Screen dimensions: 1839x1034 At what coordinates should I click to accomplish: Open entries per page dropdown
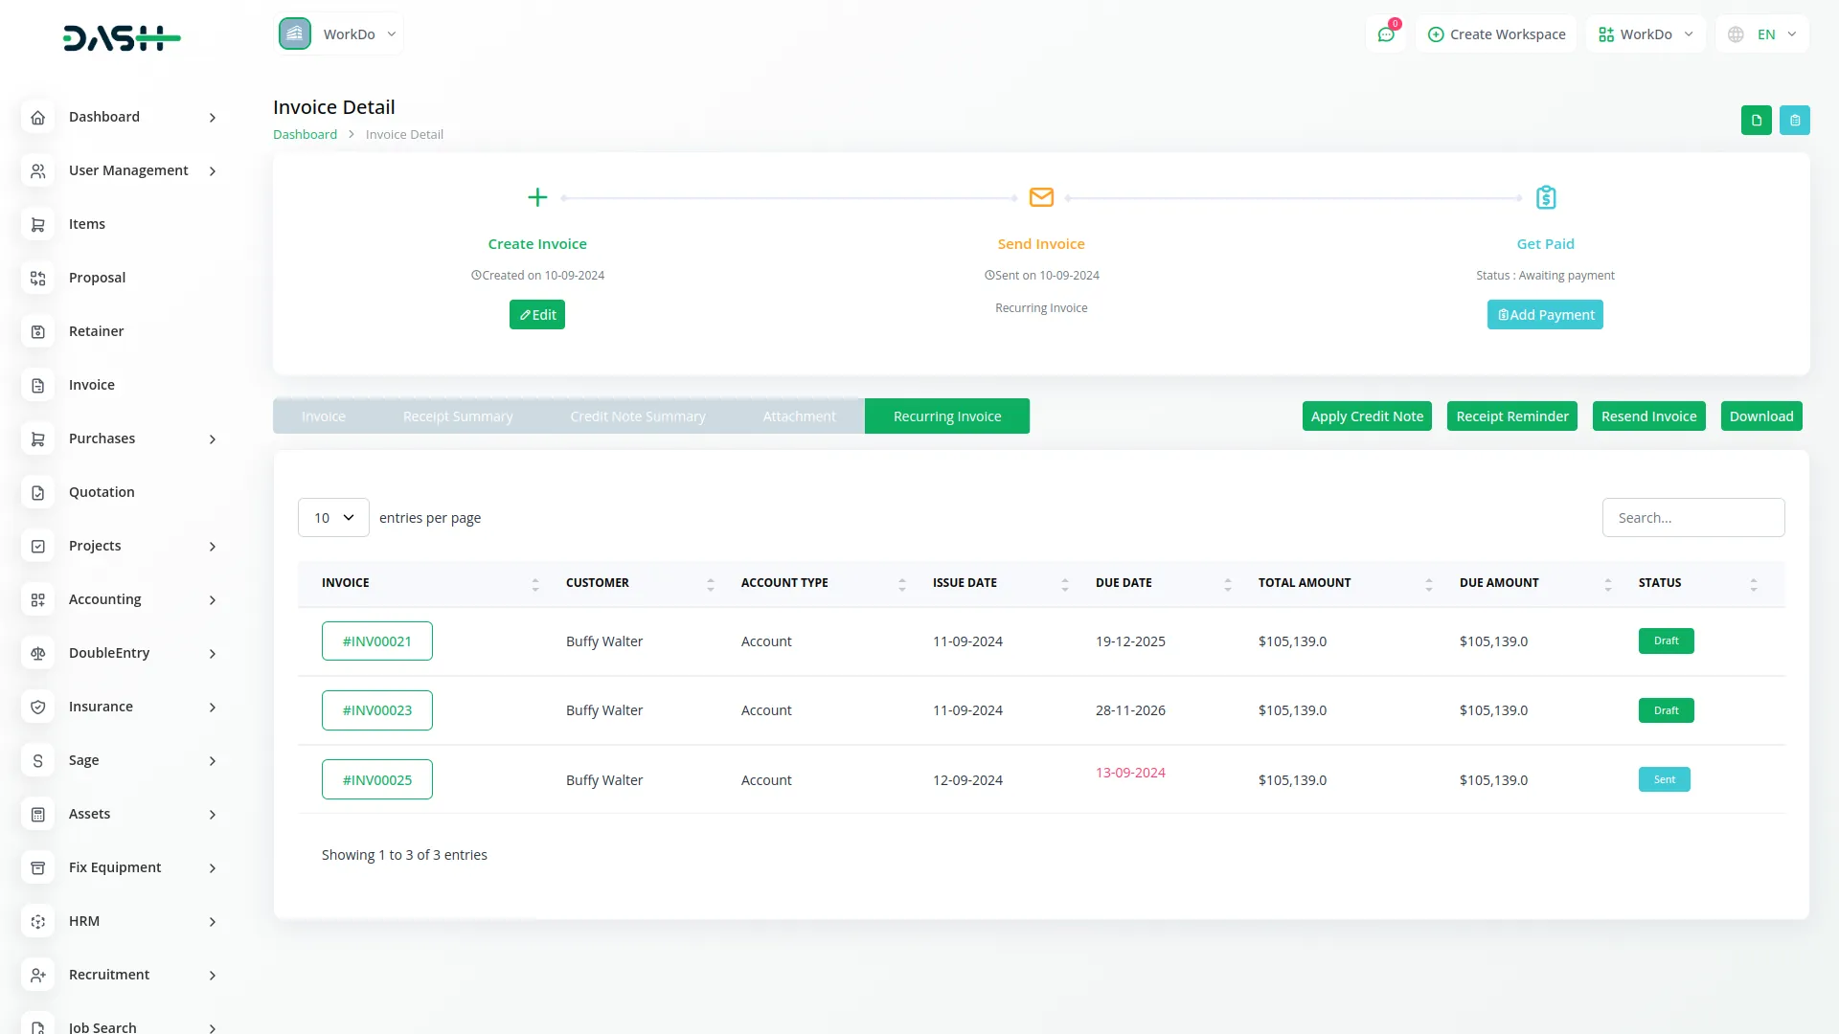[x=333, y=518]
